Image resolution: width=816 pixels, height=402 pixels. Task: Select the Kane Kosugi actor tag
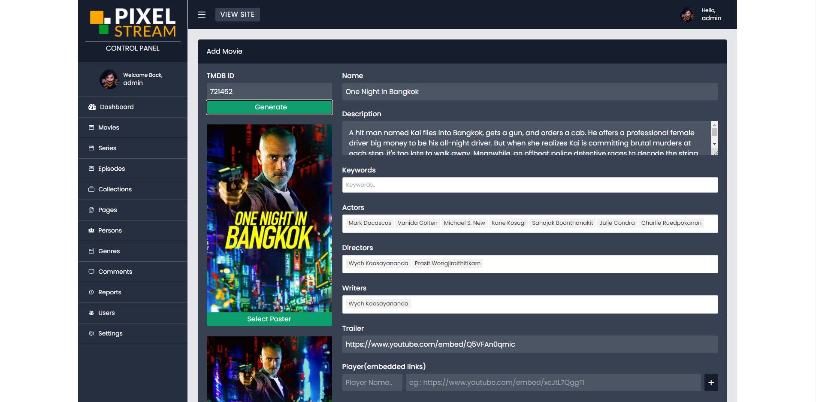click(x=508, y=223)
